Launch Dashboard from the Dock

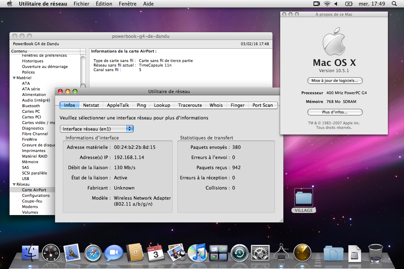[x=51, y=253]
